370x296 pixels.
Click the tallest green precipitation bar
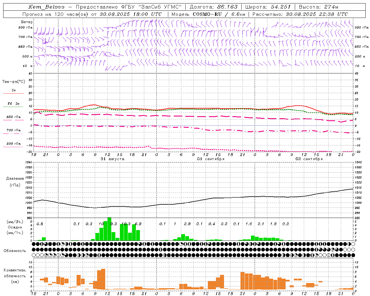[109, 229]
